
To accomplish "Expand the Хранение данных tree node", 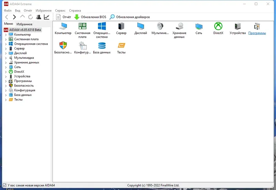I will point(6,63).
